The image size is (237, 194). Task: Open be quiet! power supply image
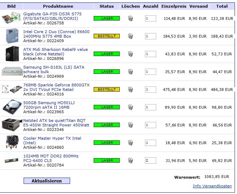tap(12, 125)
